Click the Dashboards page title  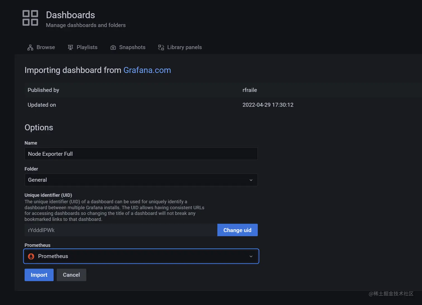[x=70, y=15]
